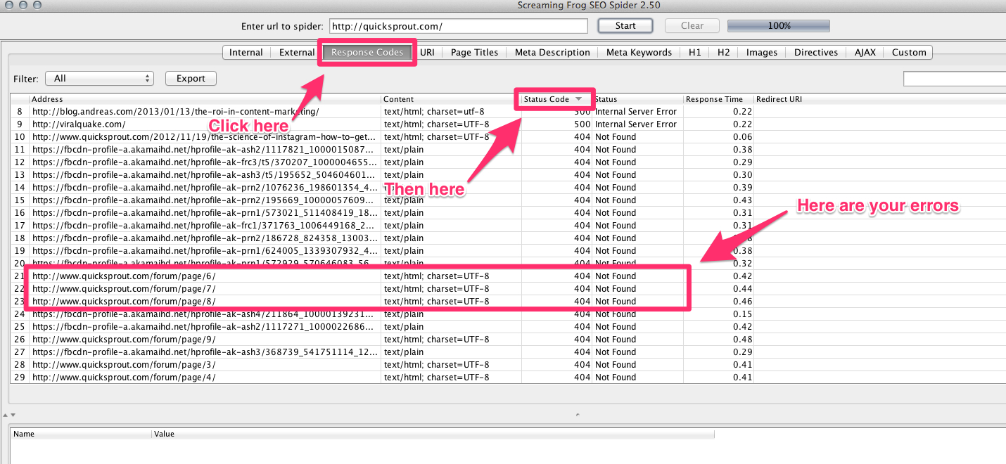
Task: Click the URL to spider input field
Action: [x=458, y=26]
